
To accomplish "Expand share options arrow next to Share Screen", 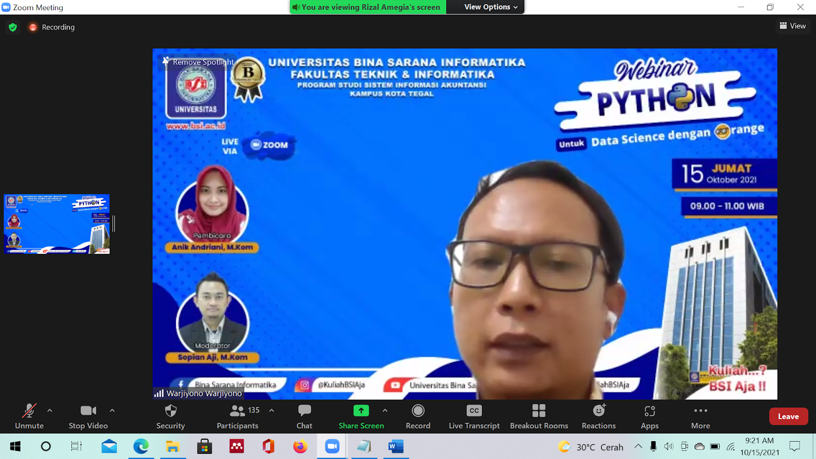I will click(x=385, y=410).
